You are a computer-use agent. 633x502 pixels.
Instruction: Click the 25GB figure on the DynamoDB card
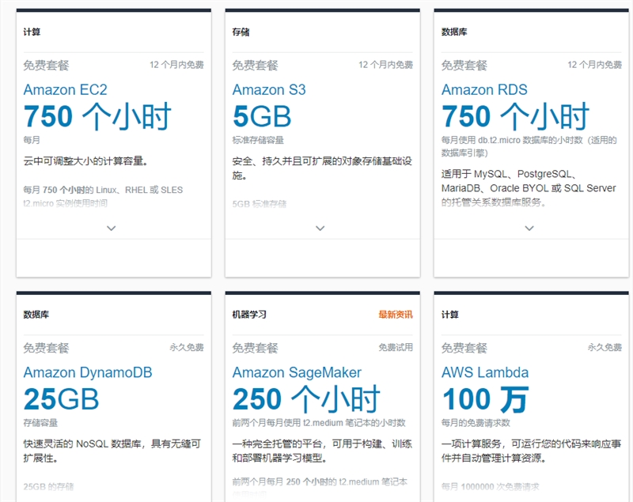(62, 399)
